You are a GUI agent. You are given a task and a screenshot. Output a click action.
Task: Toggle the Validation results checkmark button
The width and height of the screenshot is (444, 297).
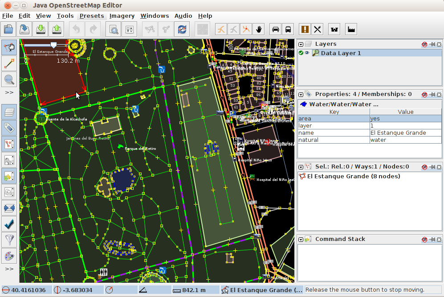click(9, 224)
